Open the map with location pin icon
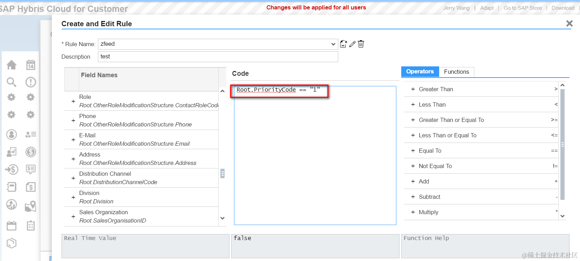Image resolution: width=580 pixels, height=261 pixels. (x=31, y=206)
